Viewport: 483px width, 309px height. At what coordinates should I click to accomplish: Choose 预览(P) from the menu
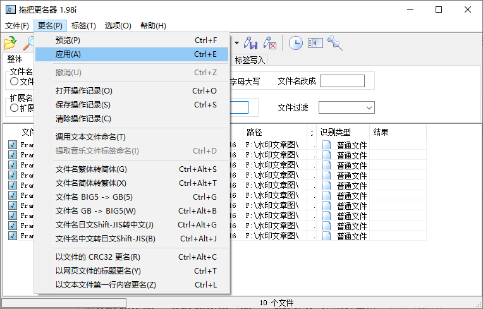132,40
